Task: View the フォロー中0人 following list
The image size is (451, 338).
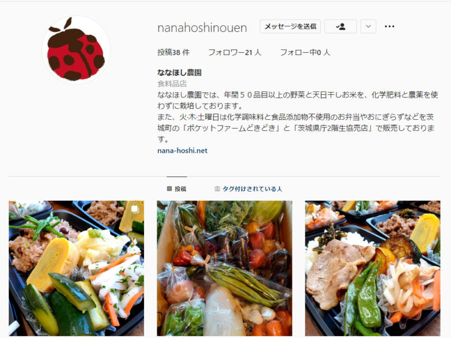Action: [305, 53]
